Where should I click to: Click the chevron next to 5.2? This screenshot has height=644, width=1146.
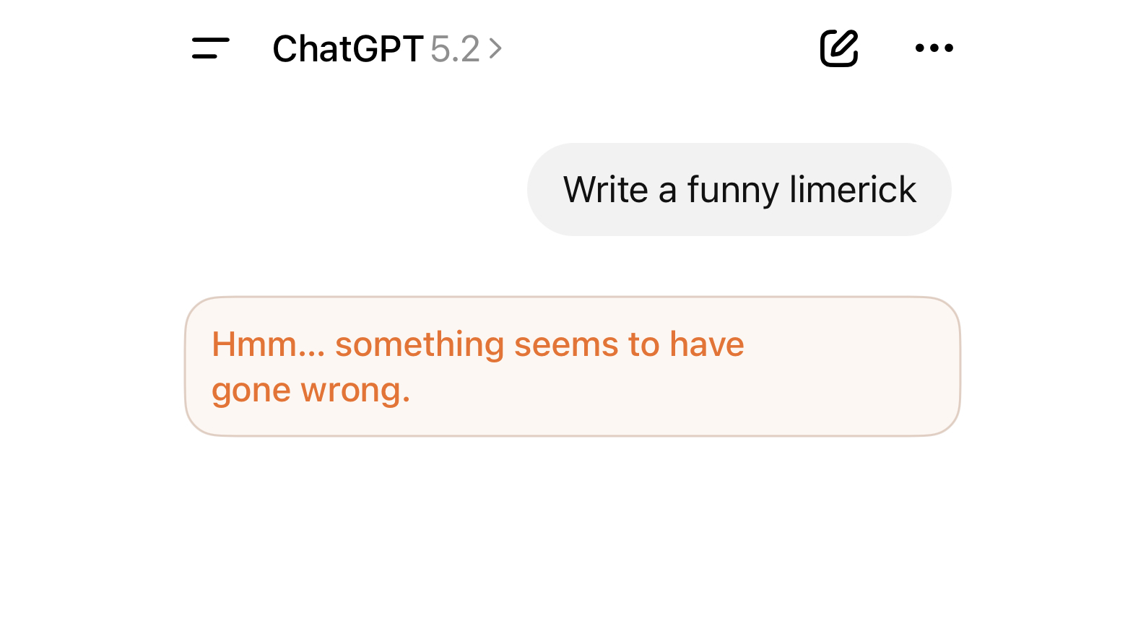point(495,48)
